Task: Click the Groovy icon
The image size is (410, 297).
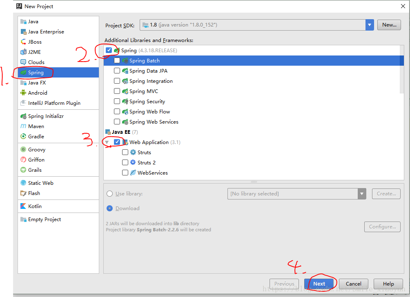Action: 23,149
